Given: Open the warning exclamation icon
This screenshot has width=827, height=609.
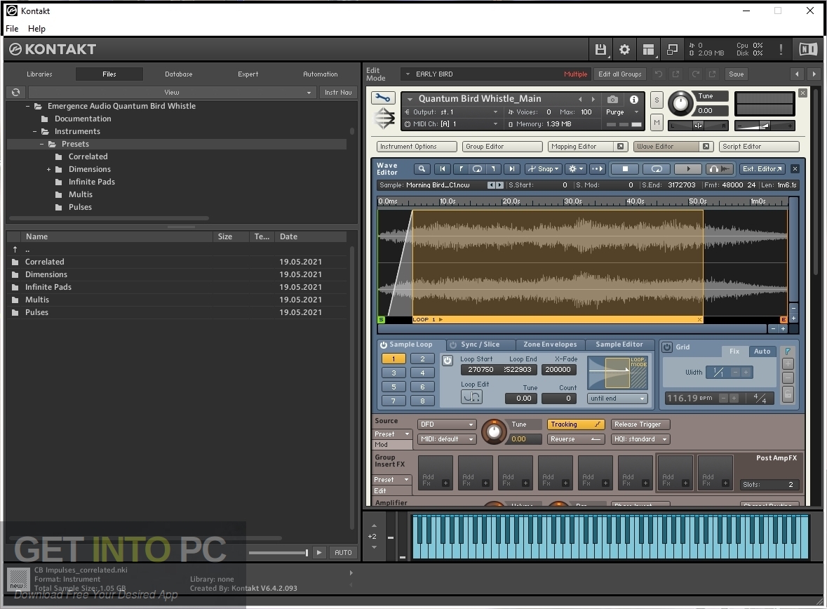Looking at the screenshot, I should (781, 50).
